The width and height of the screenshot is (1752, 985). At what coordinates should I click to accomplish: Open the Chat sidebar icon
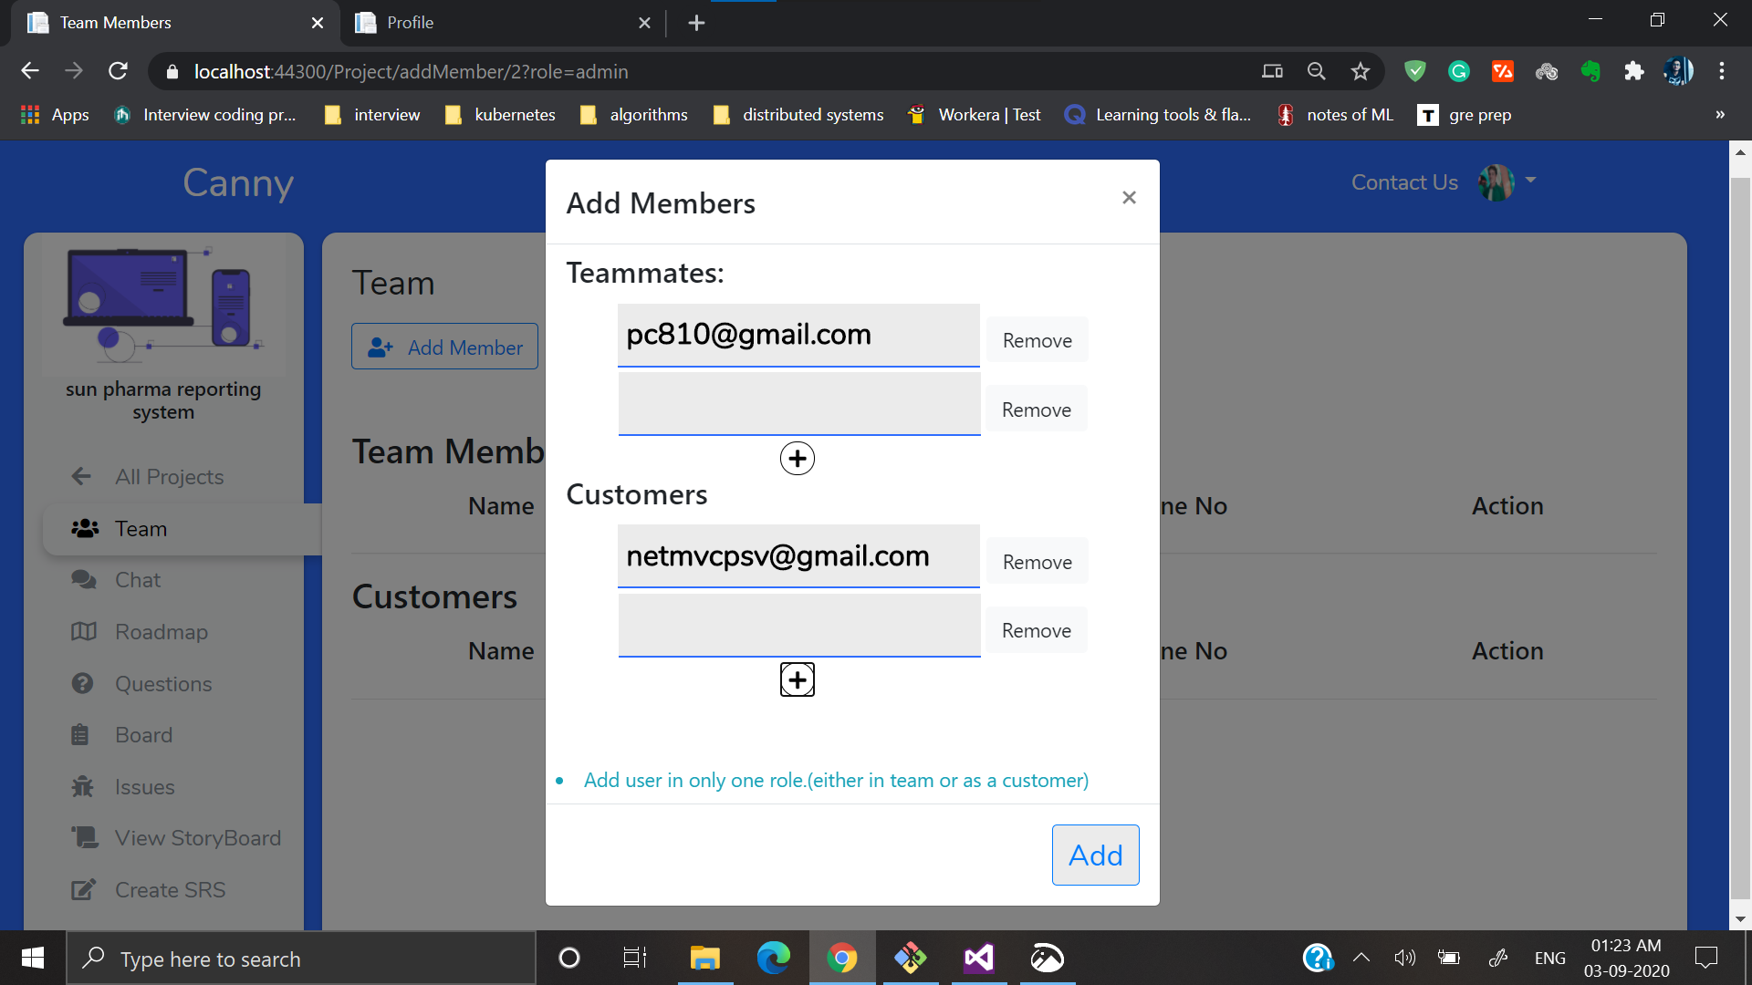[84, 580]
